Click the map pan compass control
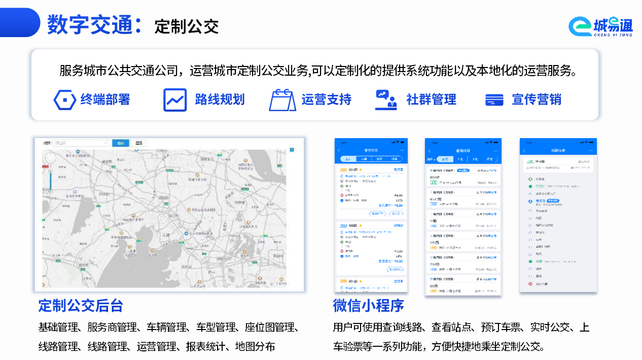Viewport: 642px width, 360px height. [50, 158]
